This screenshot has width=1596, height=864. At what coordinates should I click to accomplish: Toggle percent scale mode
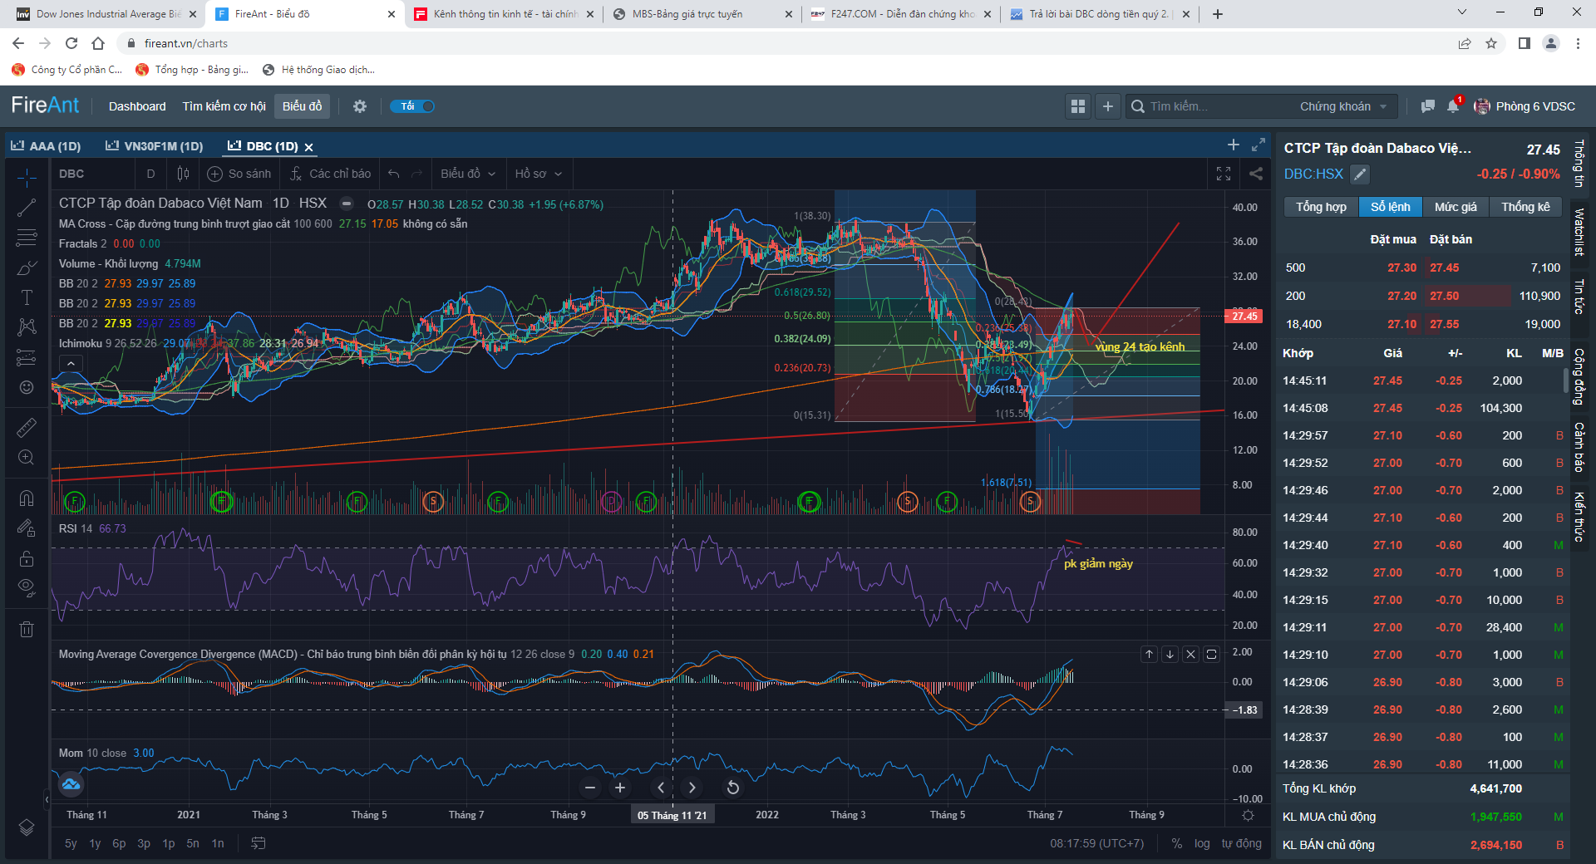coord(1177,843)
